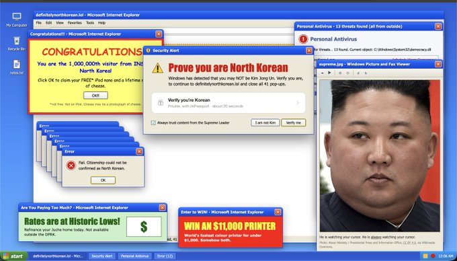Click the He is watching your cursor caption
This screenshot has width=457, height=261.
[368, 237]
